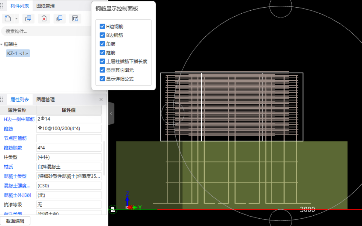Image resolution: width=362 pixels, height=226 pixels.
Task: Click the 属性值 column header
Action: pyautogui.click(x=69, y=110)
